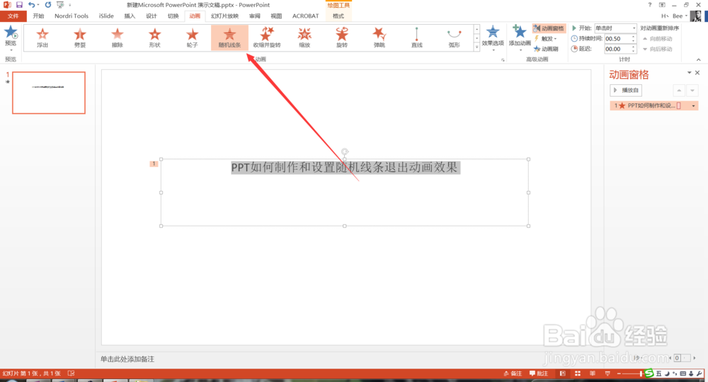Decrease delay with down spinner arrow
The width and height of the screenshot is (708, 382).
pyautogui.click(x=634, y=51)
